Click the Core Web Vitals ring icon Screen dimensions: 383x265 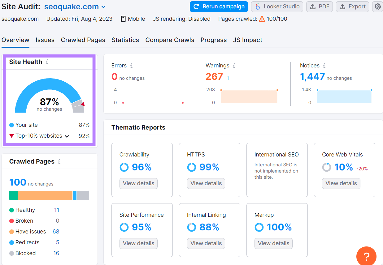tap(327, 167)
